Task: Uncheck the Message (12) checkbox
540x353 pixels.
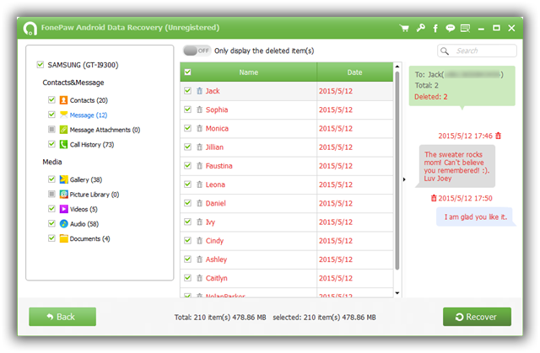Action: coord(51,115)
